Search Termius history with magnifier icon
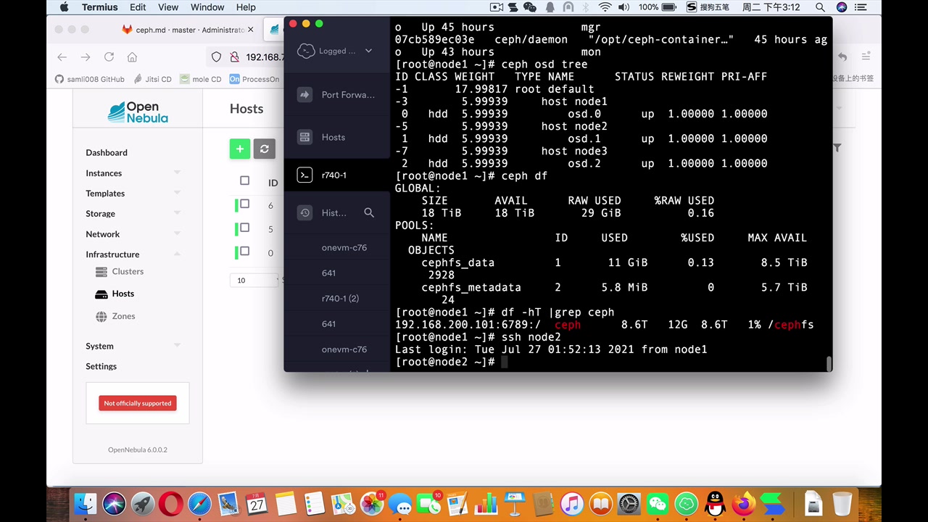Image resolution: width=928 pixels, height=522 pixels. pyautogui.click(x=369, y=212)
